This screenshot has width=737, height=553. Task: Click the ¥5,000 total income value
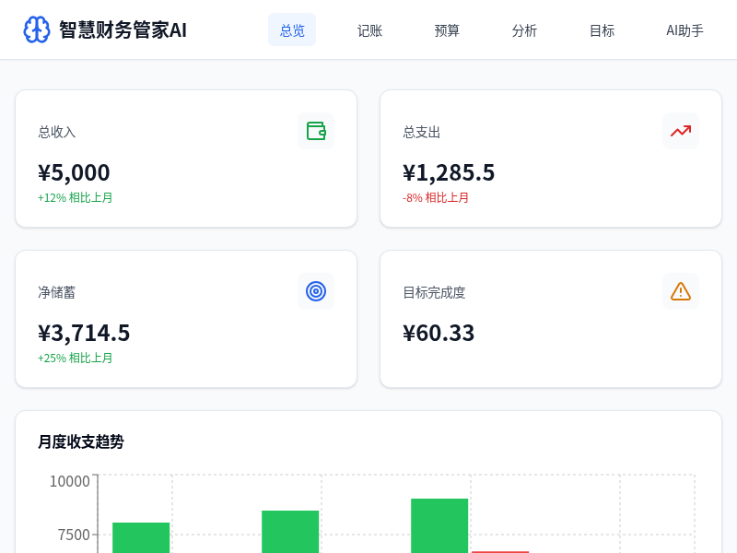point(74,172)
